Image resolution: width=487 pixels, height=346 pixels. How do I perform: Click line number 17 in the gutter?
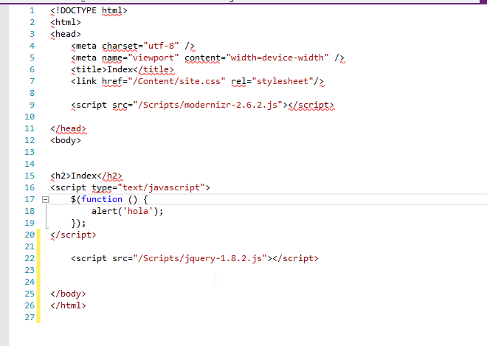30,199
